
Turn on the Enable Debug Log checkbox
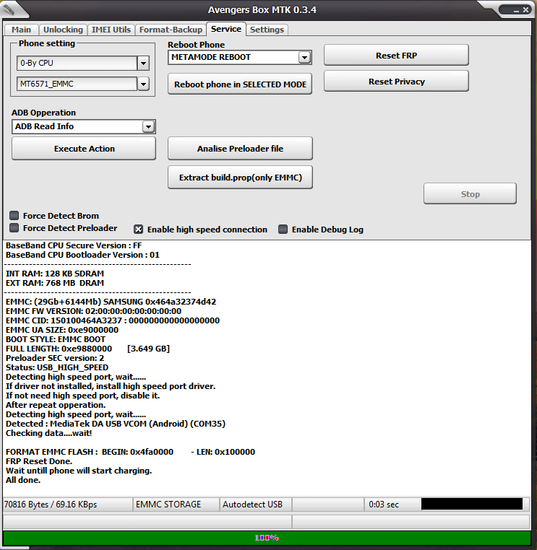pyautogui.click(x=283, y=230)
